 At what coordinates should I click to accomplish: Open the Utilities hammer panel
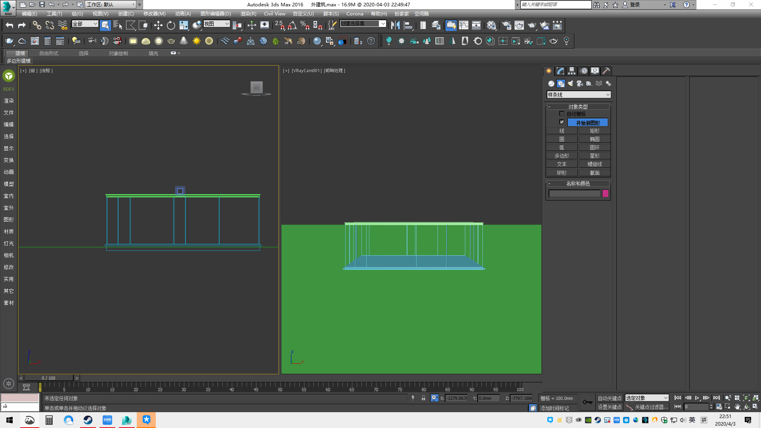tap(606, 71)
